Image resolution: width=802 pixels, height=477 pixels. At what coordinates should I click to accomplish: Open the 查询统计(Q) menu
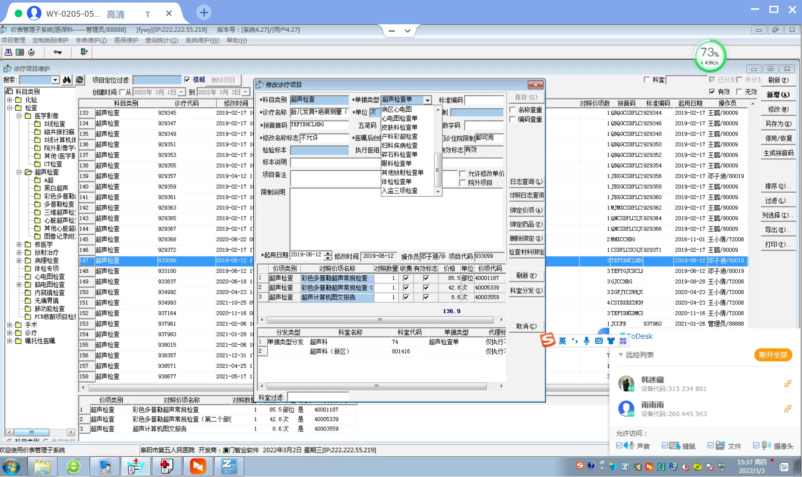tap(162, 40)
